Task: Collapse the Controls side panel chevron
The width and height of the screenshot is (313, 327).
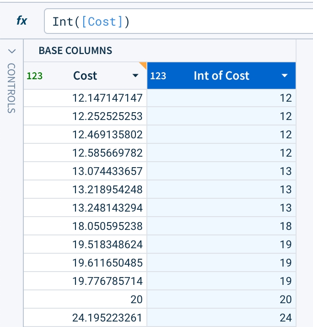Action: pos(12,50)
